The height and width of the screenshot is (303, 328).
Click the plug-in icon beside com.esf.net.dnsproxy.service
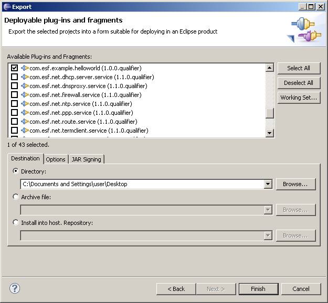[x=25, y=86]
